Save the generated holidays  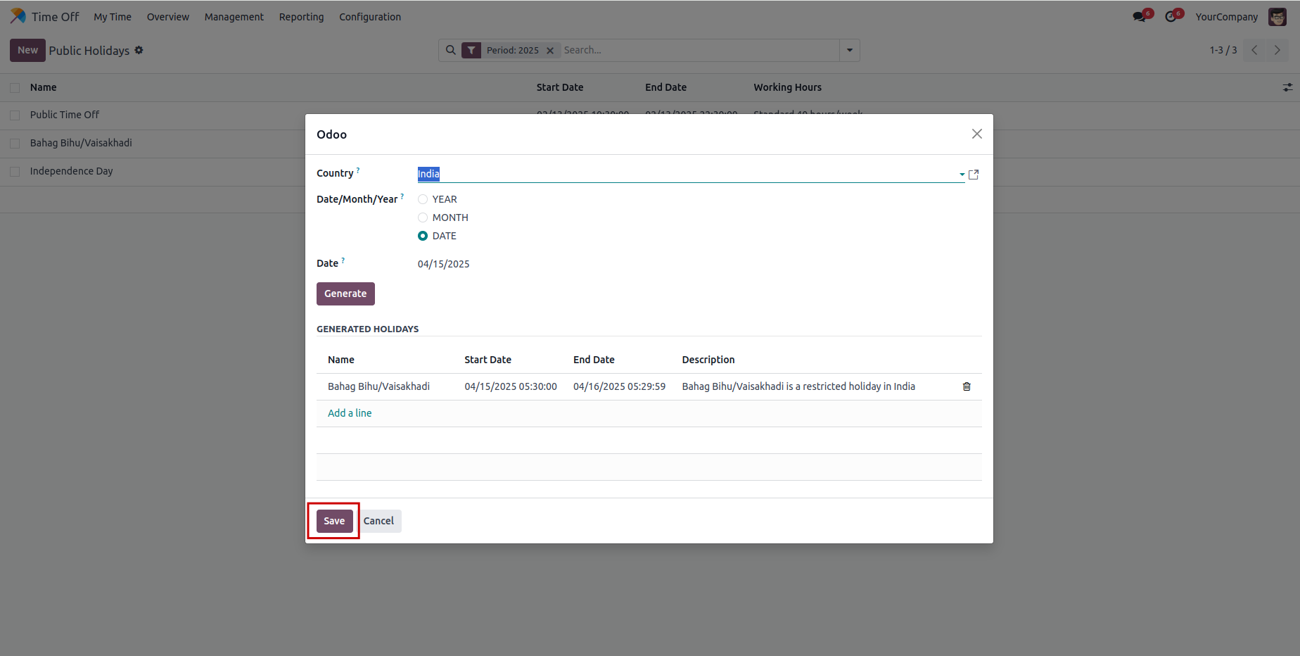coord(334,521)
